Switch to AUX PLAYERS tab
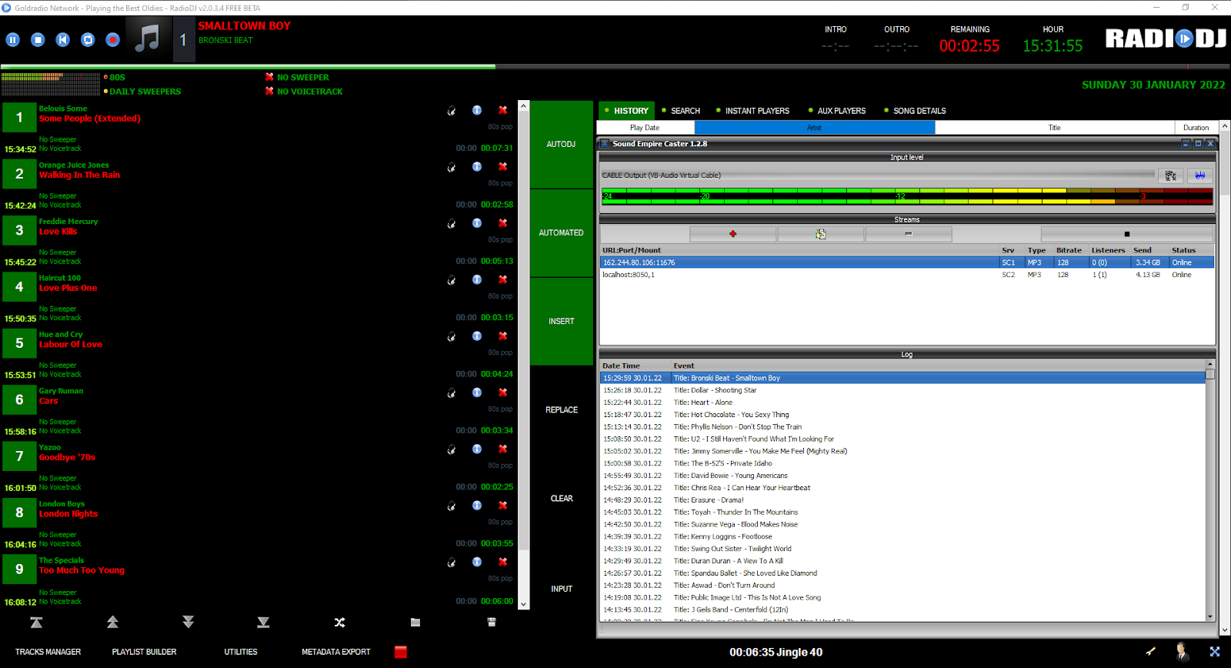This screenshot has height=668, width=1231. 837,111
